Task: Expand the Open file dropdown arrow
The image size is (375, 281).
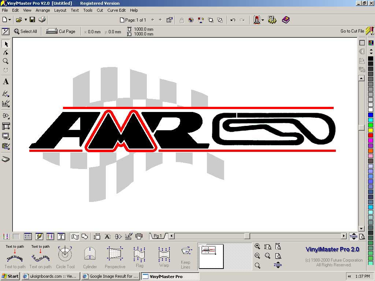Action: pyautogui.click(x=26, y=20)
